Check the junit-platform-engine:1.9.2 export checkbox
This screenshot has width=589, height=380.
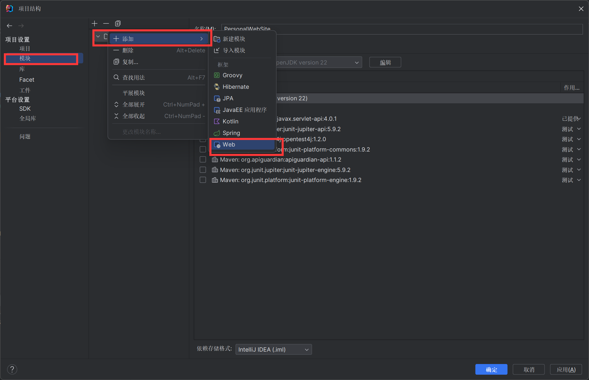[203, 180]
